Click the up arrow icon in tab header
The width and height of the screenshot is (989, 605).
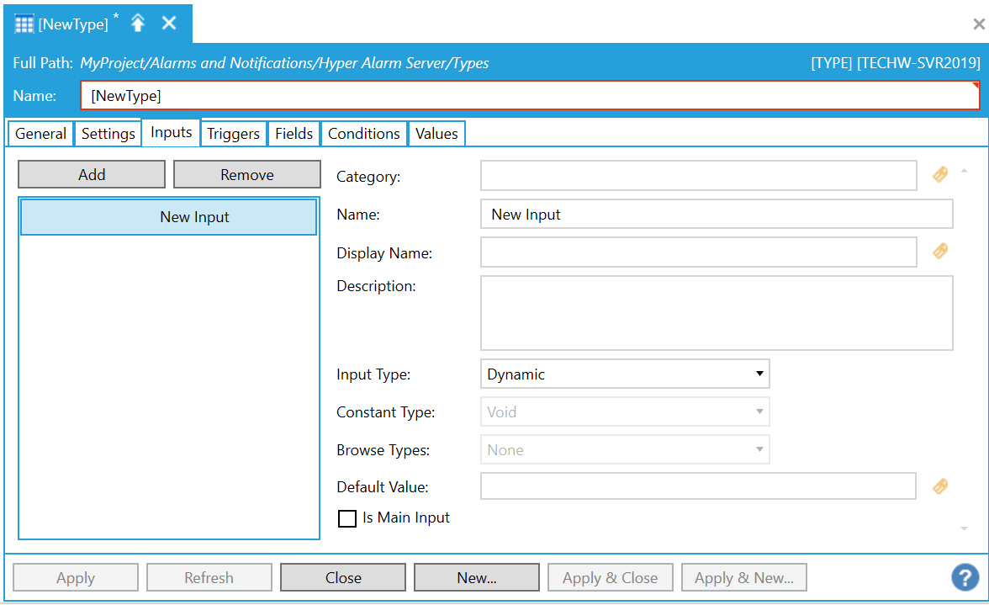138,24
